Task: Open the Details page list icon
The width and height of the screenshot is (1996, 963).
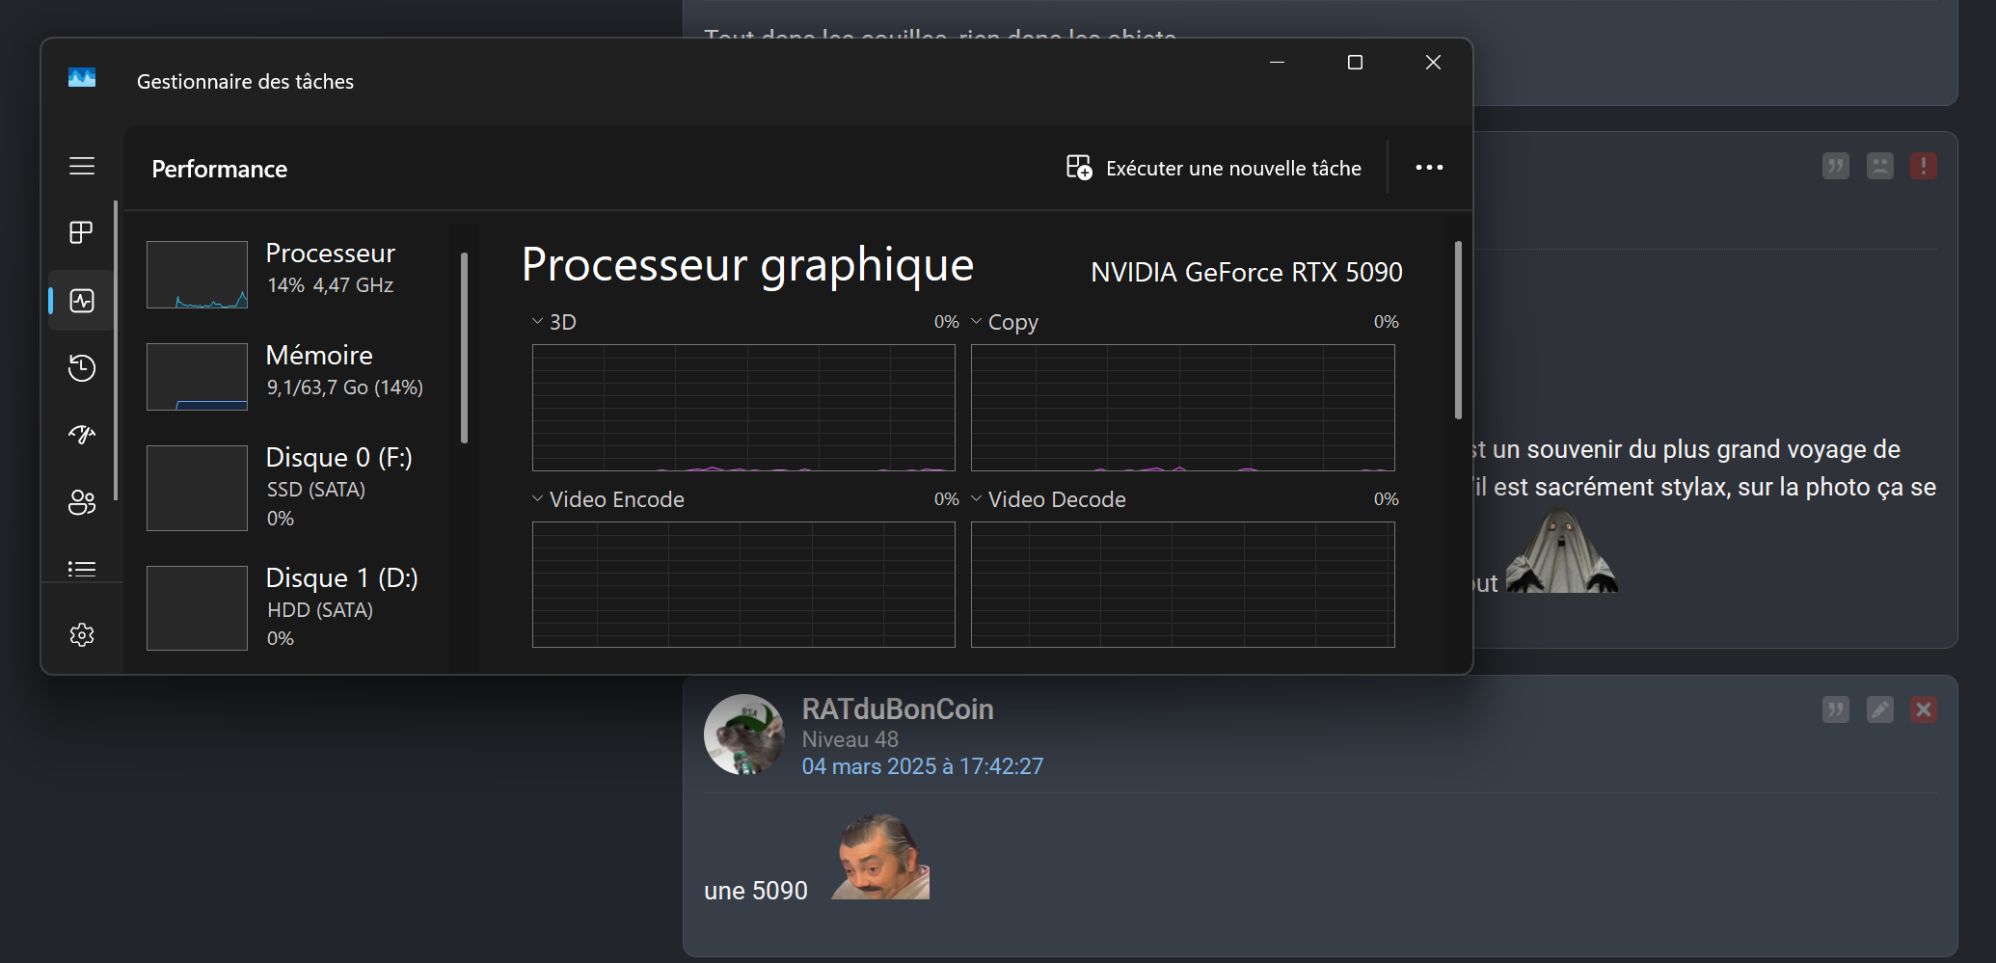Action: pos(82,569)
